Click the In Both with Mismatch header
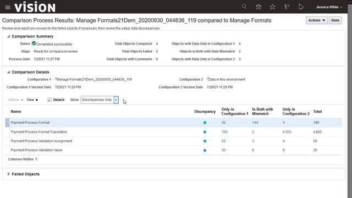This screenshot has width=352, height=198. (x=262, y=112)
